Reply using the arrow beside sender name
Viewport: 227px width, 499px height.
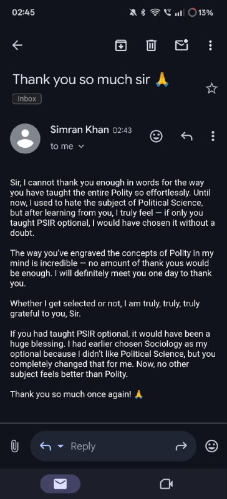187,137
